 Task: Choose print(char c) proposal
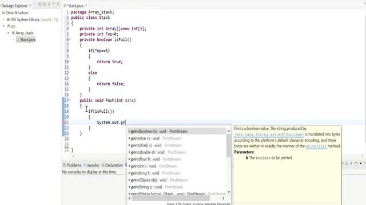click(x=177, y=138)
